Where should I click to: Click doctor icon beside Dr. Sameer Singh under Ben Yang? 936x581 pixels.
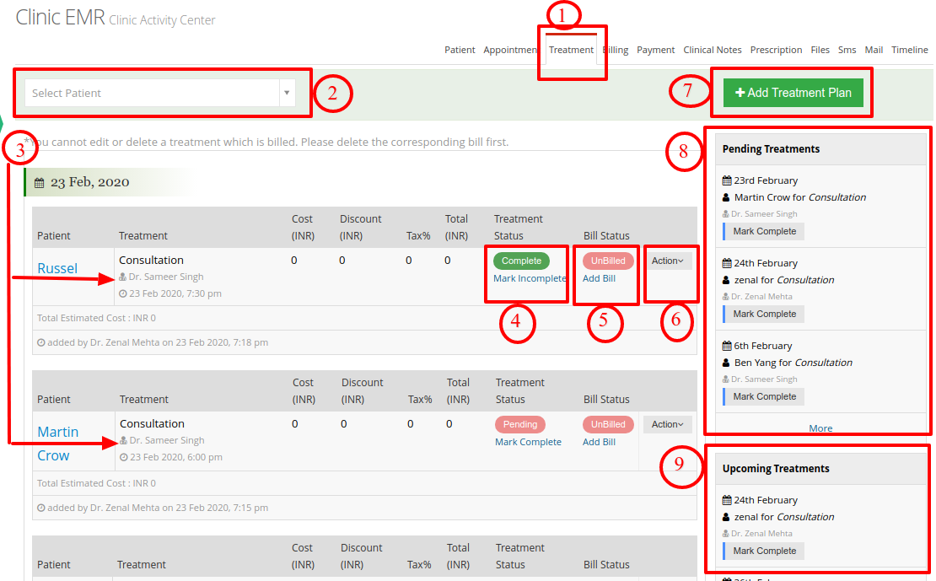726,379
